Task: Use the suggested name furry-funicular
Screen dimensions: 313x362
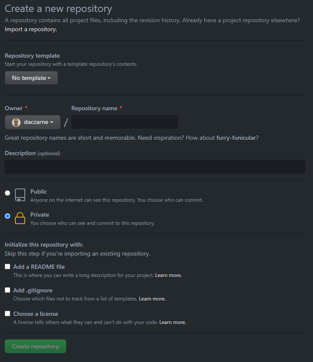Action: [x=237, y=138]
